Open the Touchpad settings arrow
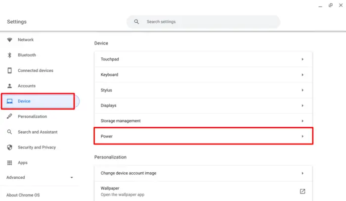Viewport: 346px width, 201px height. [303, 59]
